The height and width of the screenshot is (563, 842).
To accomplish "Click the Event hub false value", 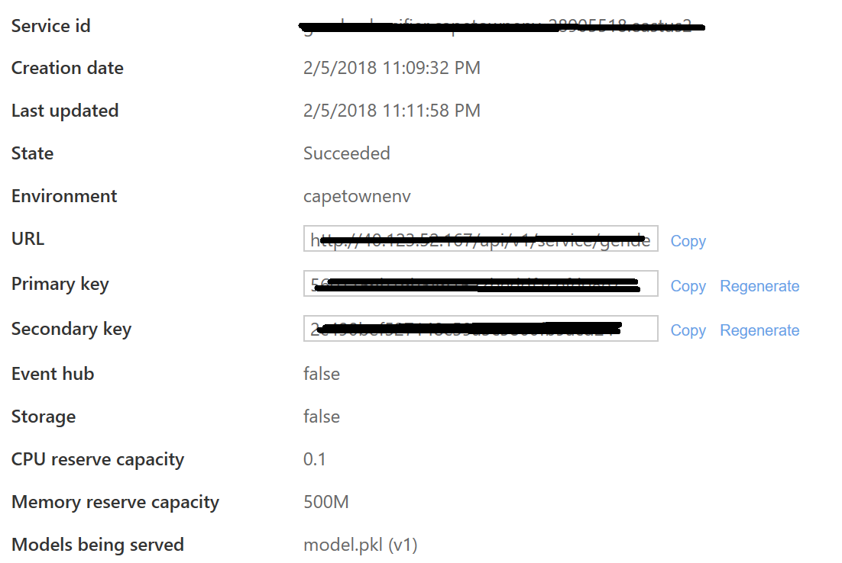I will tap(321, 374).
